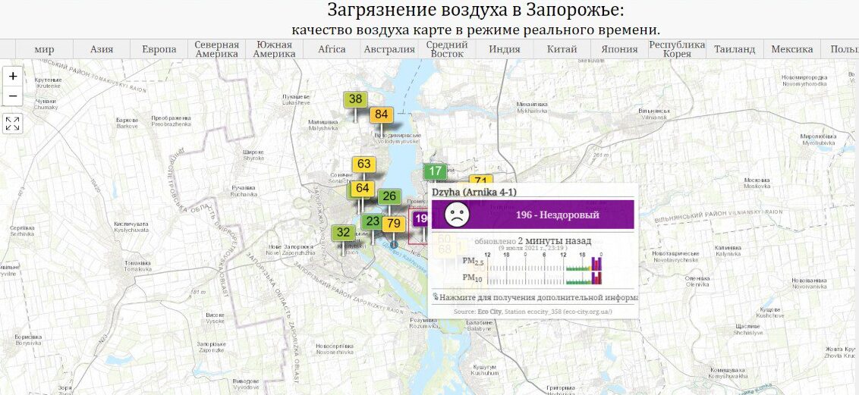
Task: Toggle fullscreen map view
Action: [x=13, y=124]
